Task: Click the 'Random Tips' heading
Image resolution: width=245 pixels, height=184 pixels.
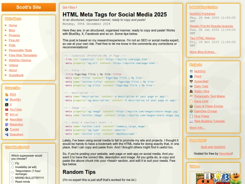Action: [79, 172]
